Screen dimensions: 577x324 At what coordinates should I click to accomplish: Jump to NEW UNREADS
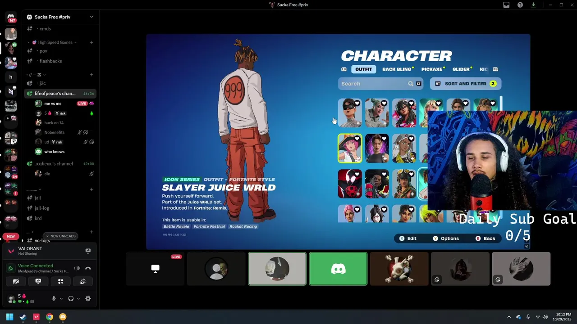click(x=60, y=236)
